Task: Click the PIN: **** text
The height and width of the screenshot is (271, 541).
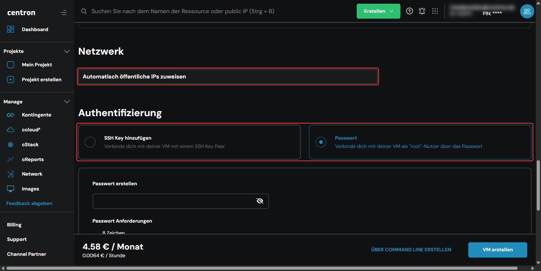Action: click(492, 13)
